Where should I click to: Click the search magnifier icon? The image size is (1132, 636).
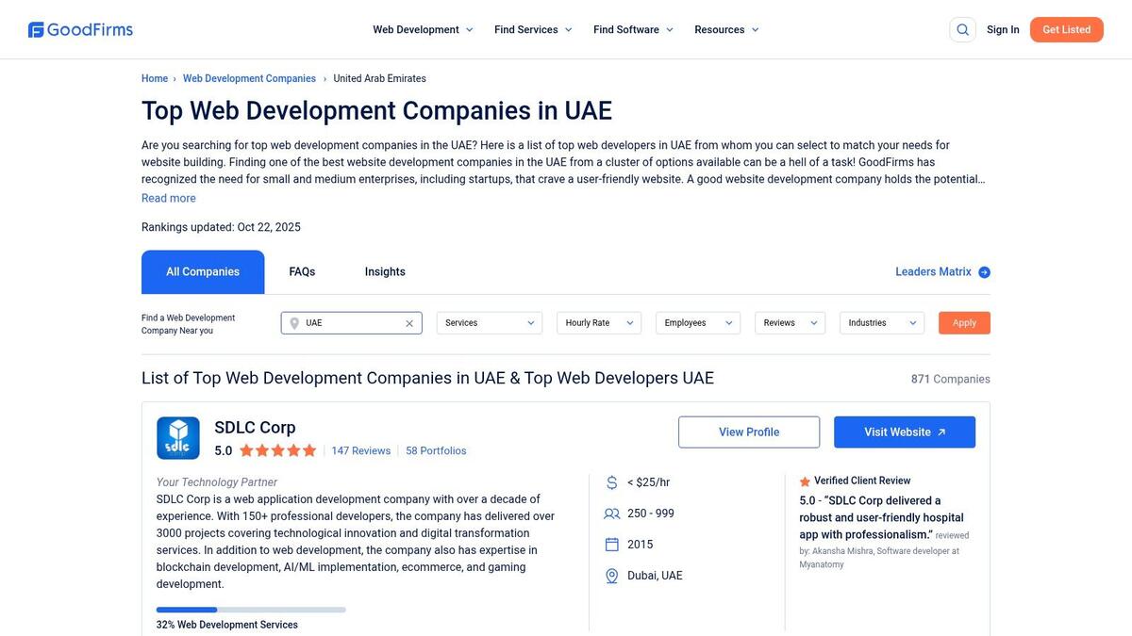(962, 30)
